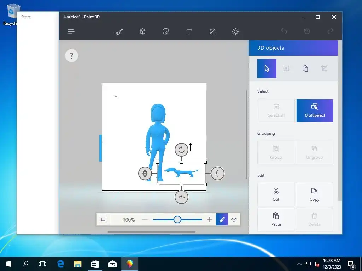Click the depth position handle left of dog
The image size is (362, 271).
(x=145, y=173)
